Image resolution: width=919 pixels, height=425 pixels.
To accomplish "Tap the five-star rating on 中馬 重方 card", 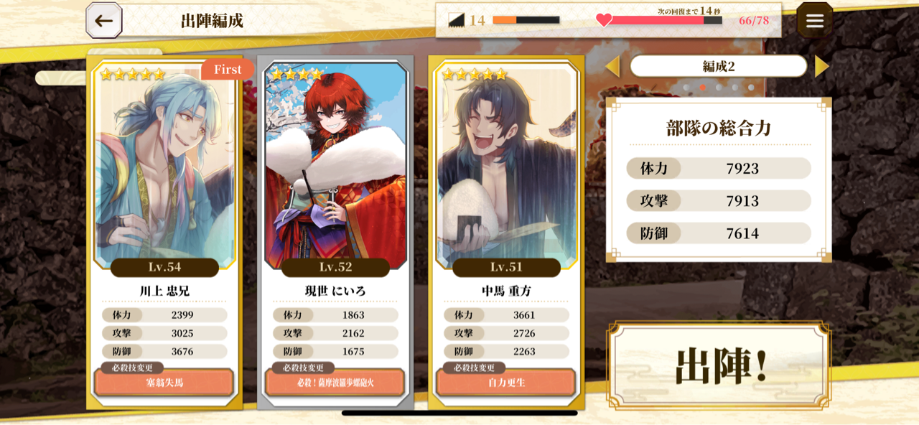I will click(x=475, y=75).
